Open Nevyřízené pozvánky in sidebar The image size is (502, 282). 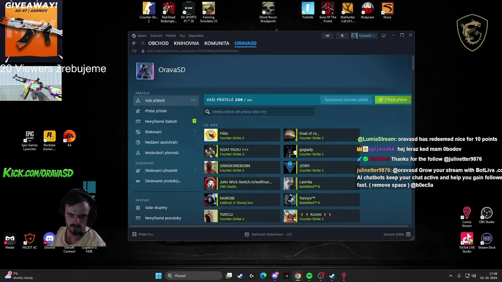pos(166,218)
